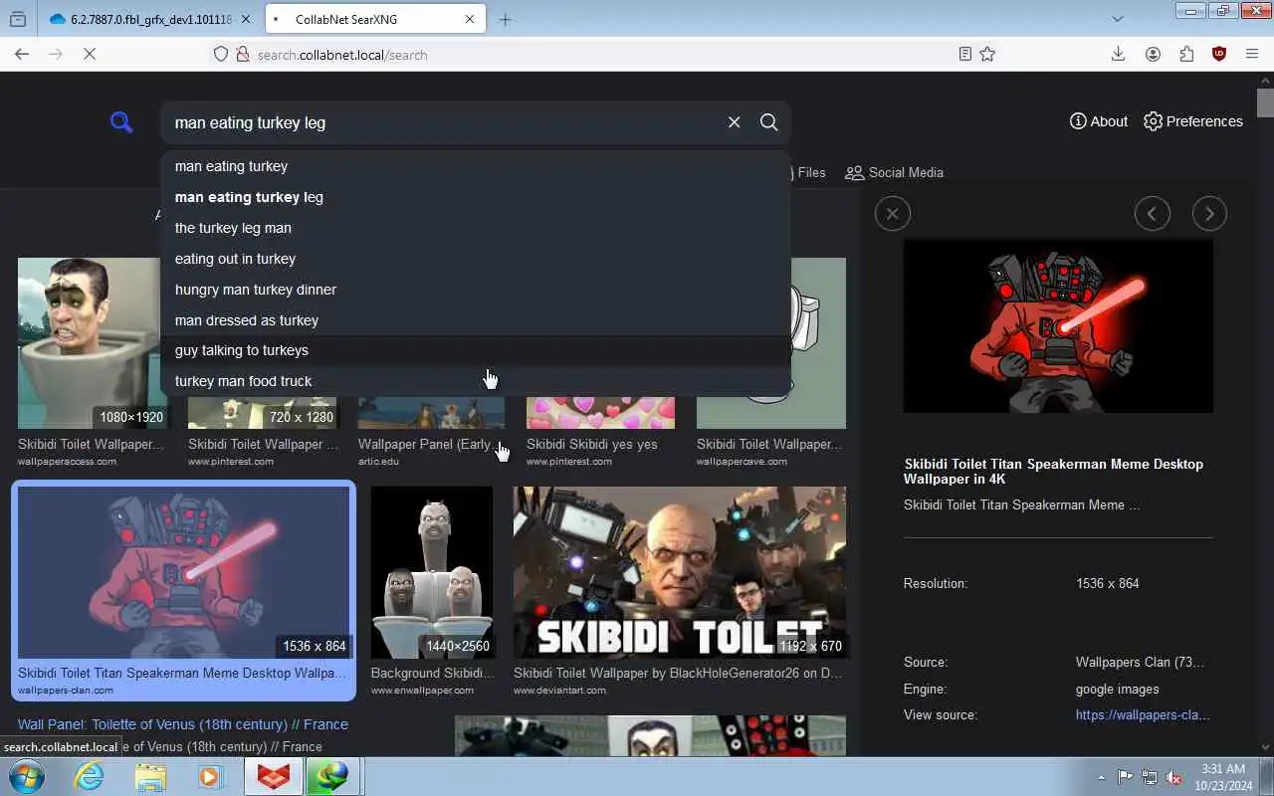Choose suggestion 'the turkey leg man'
This screenshot has height=796, width=1274.
pyautogui.click(x=476, y=228)
